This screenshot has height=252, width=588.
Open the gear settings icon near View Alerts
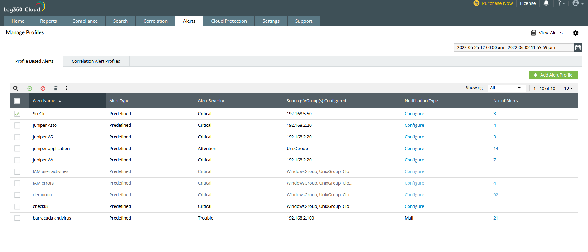(575, 33)
